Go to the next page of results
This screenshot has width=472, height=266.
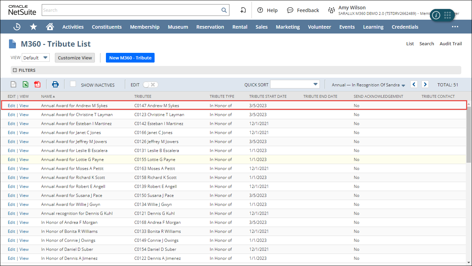(x=425, y=84)
